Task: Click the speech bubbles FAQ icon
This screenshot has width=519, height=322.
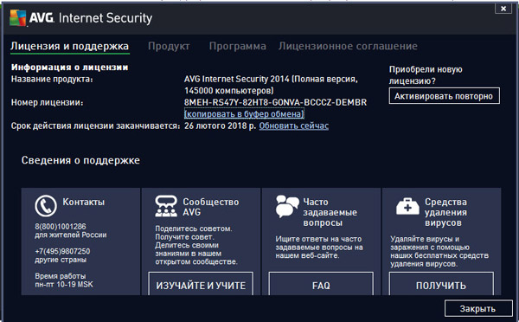Action: click(x=287, y=206)
